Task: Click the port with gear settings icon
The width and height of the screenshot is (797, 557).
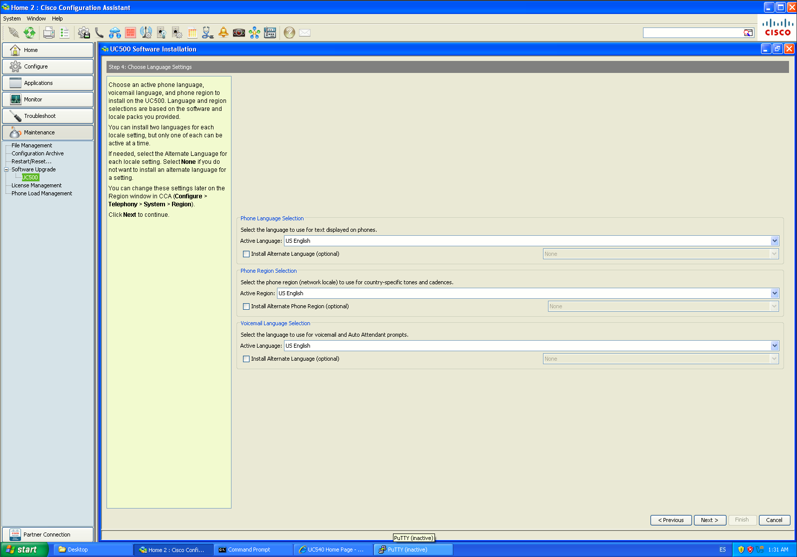Action: [177, 32]
